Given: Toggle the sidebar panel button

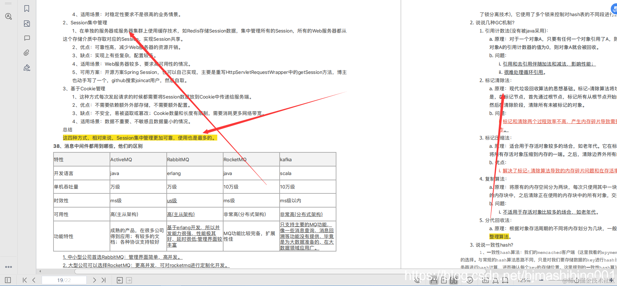Looking at the screenshot, I should (8, 280).
